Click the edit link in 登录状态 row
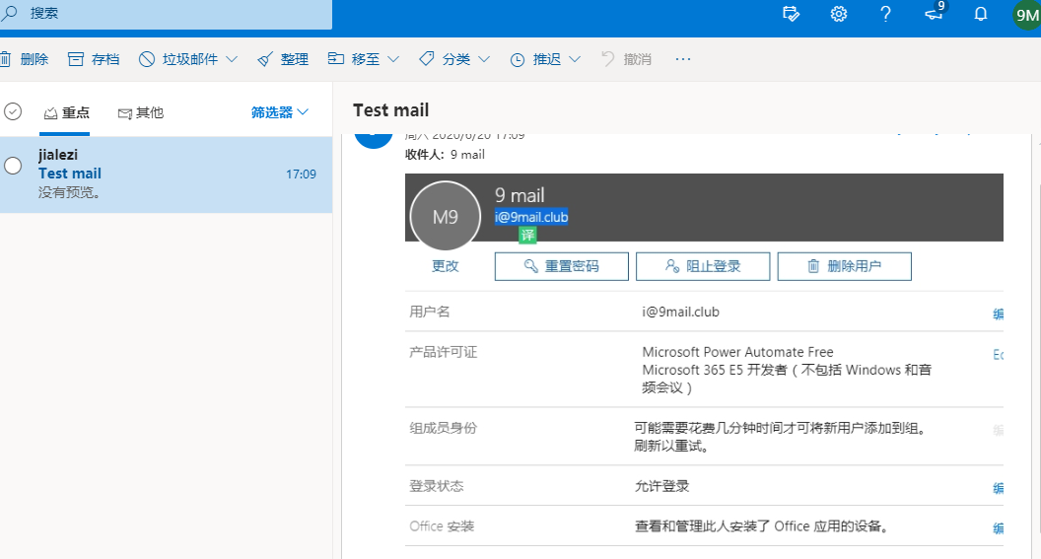Screen dimensions: 1041x559 point(998,488)
